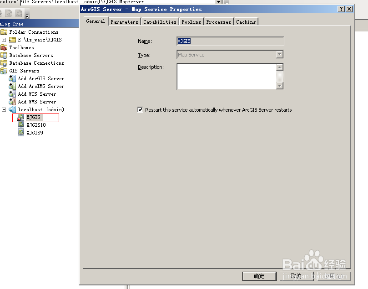Image resolution: width=368 pixels, height=289 pixels.
Task: Open the Pooling tab
Action: click(x=192, y=22)
